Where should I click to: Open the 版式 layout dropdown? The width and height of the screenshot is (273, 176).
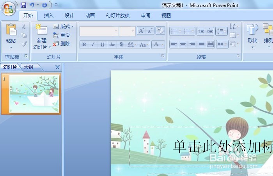pyautogui.click(x=63, y=27)
